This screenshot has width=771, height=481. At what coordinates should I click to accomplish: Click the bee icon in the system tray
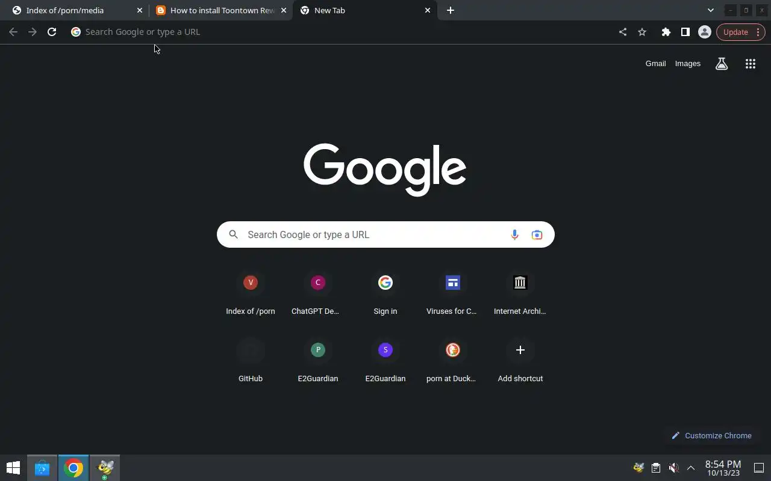tap(638, 468)
